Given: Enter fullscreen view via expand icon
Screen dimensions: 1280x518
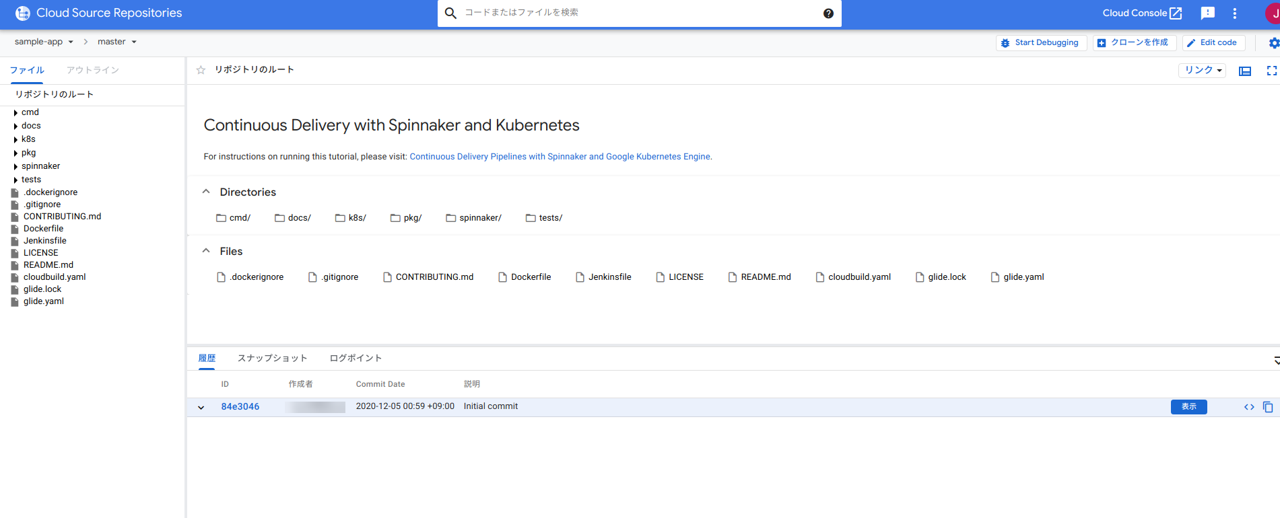Looking at the screenshot, I should tap(1271, 71).
